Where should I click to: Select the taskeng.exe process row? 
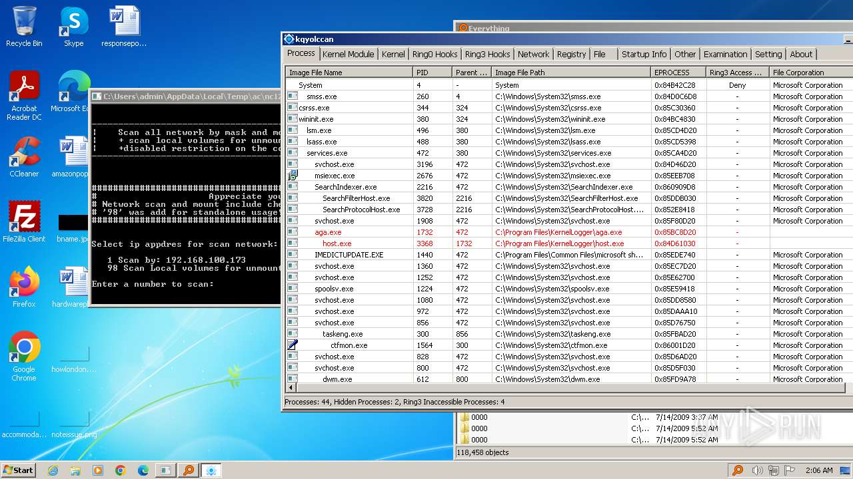pos(568,334)
